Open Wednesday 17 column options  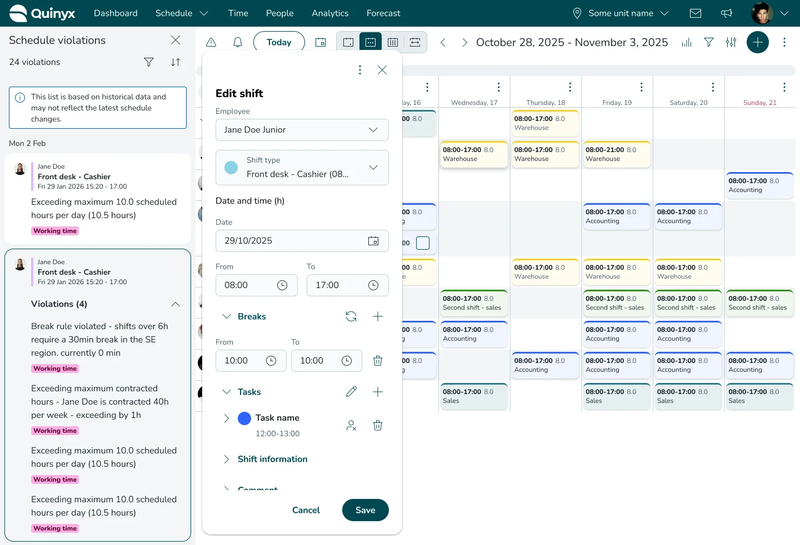click(498, 87)
